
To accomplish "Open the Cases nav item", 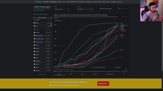I will (63, 2).
